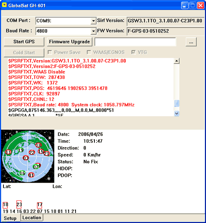Switch to the Location tab
The image size is (206, 223).
click(32, 217)
